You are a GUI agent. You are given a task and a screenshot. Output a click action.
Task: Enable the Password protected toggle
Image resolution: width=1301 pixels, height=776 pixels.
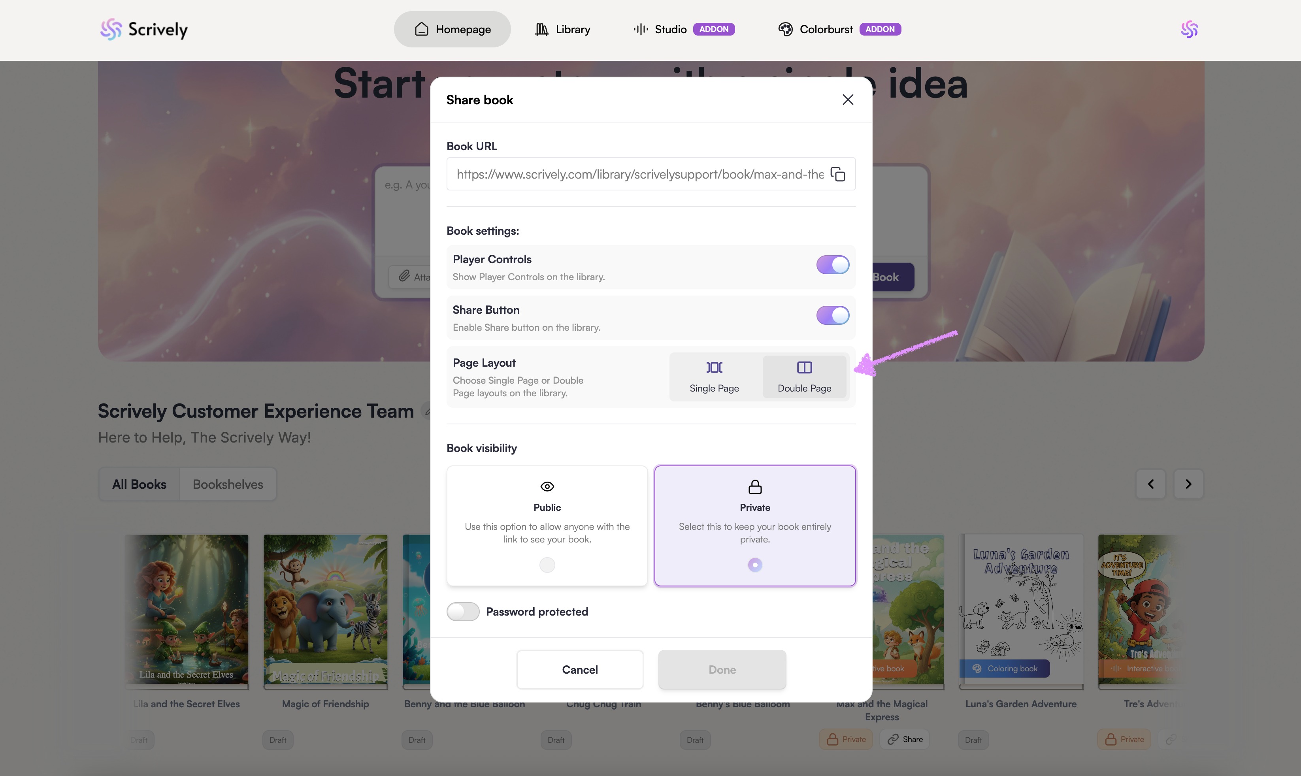click(x=463, y=612)
